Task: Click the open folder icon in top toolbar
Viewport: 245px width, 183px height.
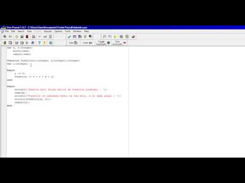Action: (10, 37)
